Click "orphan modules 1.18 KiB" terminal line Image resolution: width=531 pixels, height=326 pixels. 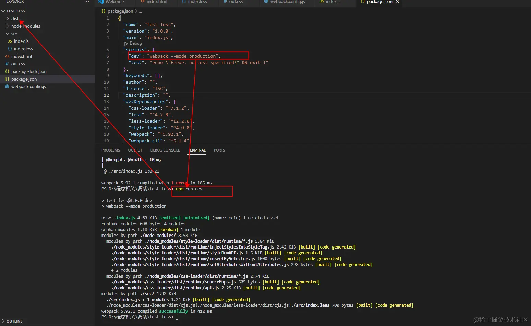click(150, 230)
